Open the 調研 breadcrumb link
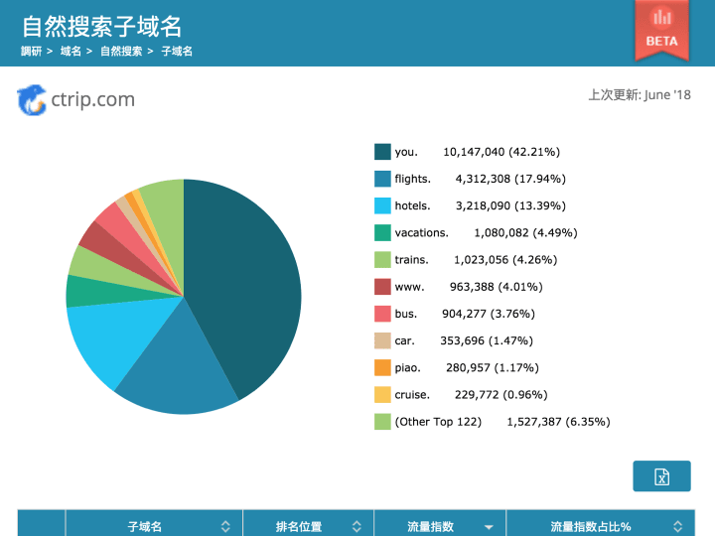This screenshot has width=715, height=536. pos(31,51)
